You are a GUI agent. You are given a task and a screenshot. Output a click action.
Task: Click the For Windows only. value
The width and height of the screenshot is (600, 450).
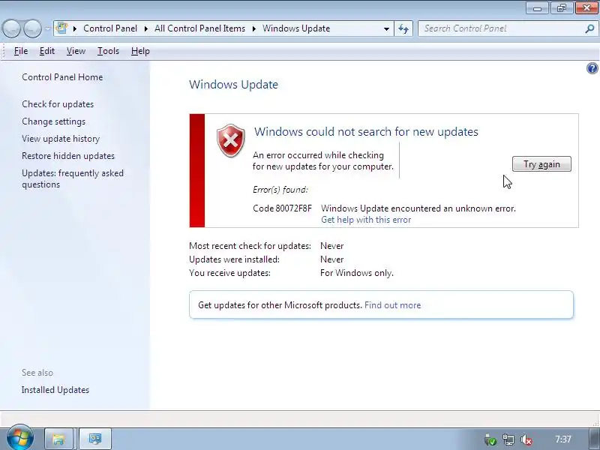click(357, 273)
